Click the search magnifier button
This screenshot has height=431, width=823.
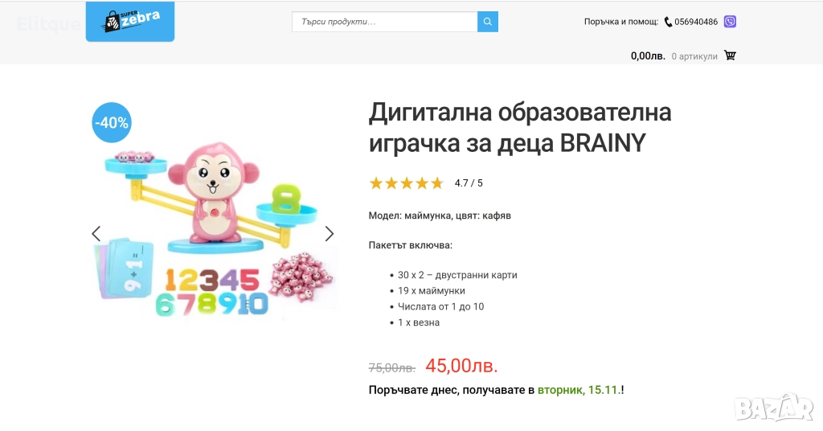click(488, 22)
